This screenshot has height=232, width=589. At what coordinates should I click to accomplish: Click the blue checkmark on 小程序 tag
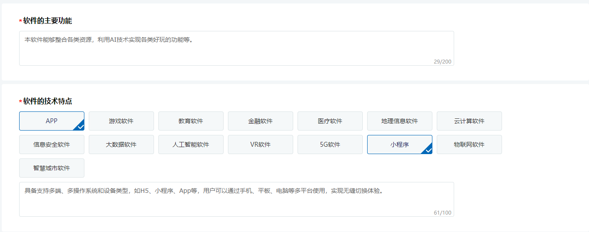(x=428, y=150)
